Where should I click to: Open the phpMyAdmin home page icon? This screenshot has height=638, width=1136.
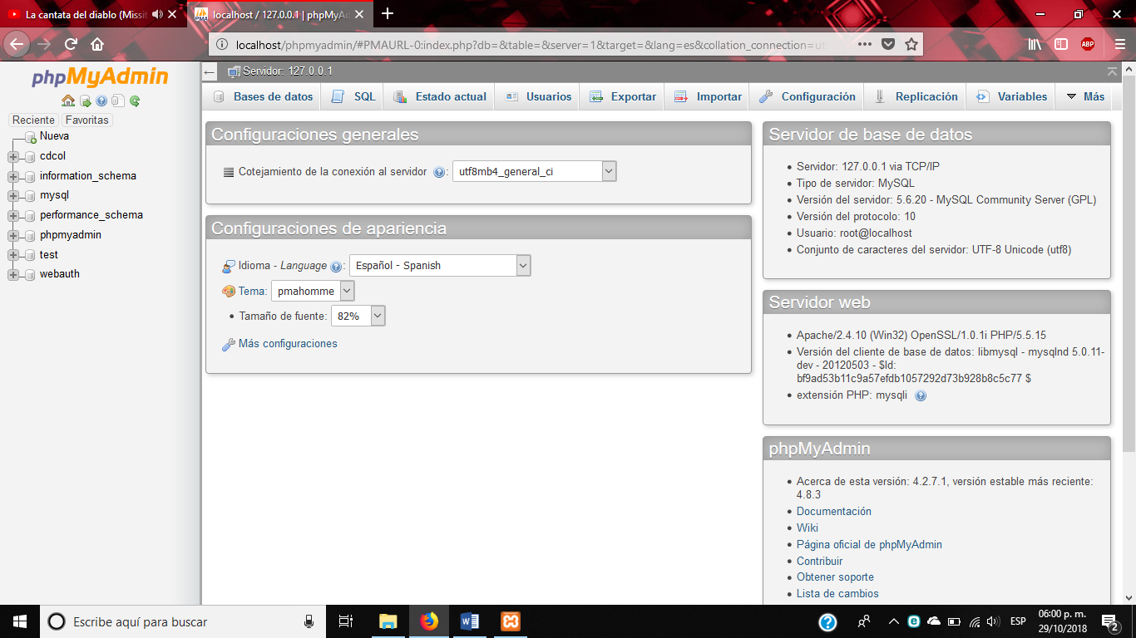[68, 102]
